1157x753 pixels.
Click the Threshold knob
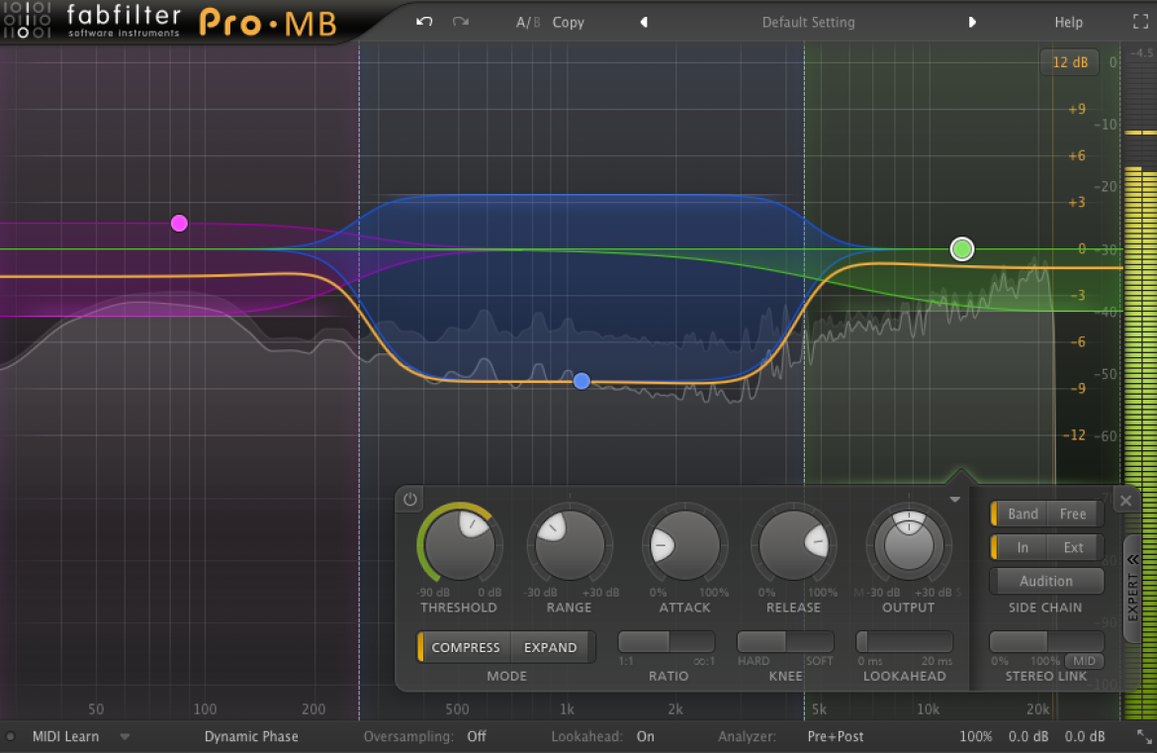point(460,545)
